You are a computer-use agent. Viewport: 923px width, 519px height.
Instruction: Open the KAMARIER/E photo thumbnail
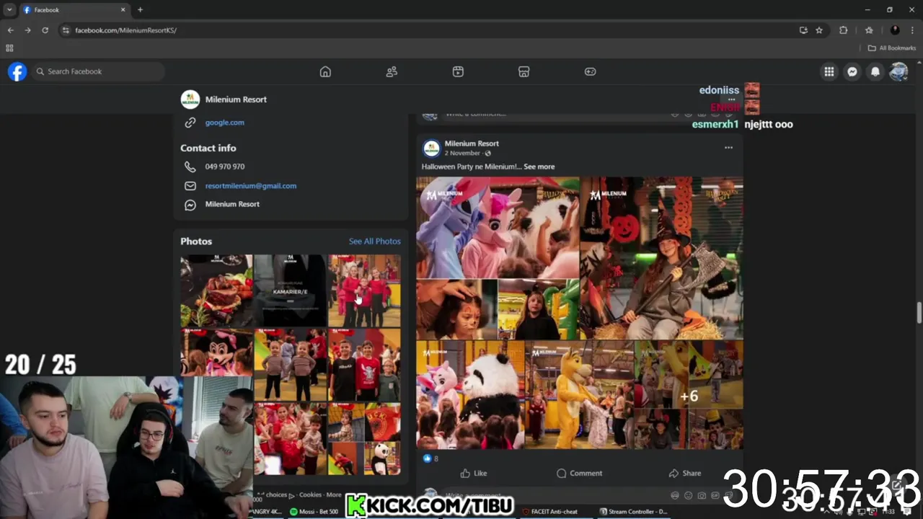click(x=290, y=290)
